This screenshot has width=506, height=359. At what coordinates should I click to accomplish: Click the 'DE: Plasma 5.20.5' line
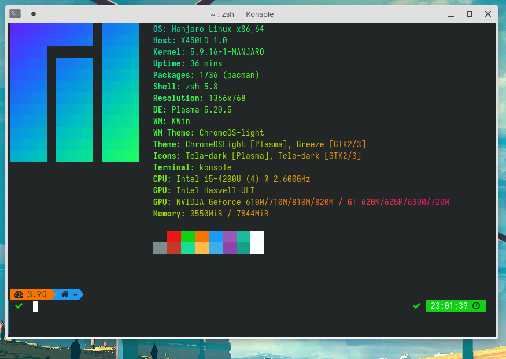pyautogui.click(x=193, y=110)
